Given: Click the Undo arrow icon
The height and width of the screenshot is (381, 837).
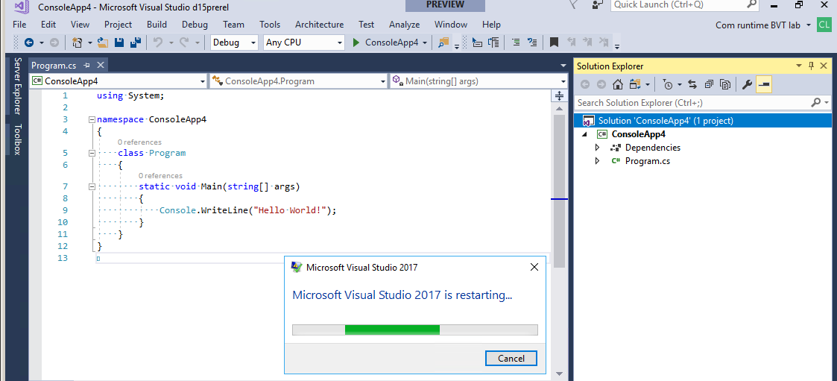Looking at the screenshot, I should [x=157, y=42].
